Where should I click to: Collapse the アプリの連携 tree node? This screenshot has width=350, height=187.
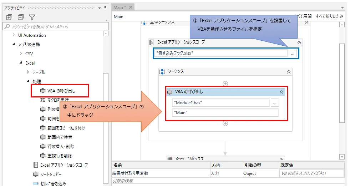coord(14,44)
